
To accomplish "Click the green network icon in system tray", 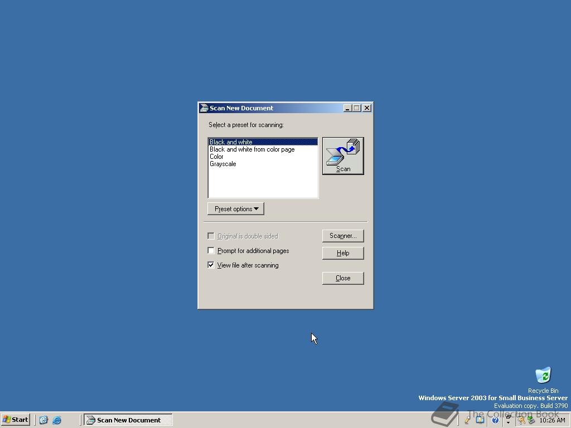I will pyautogui.click(x=531, y=420).
